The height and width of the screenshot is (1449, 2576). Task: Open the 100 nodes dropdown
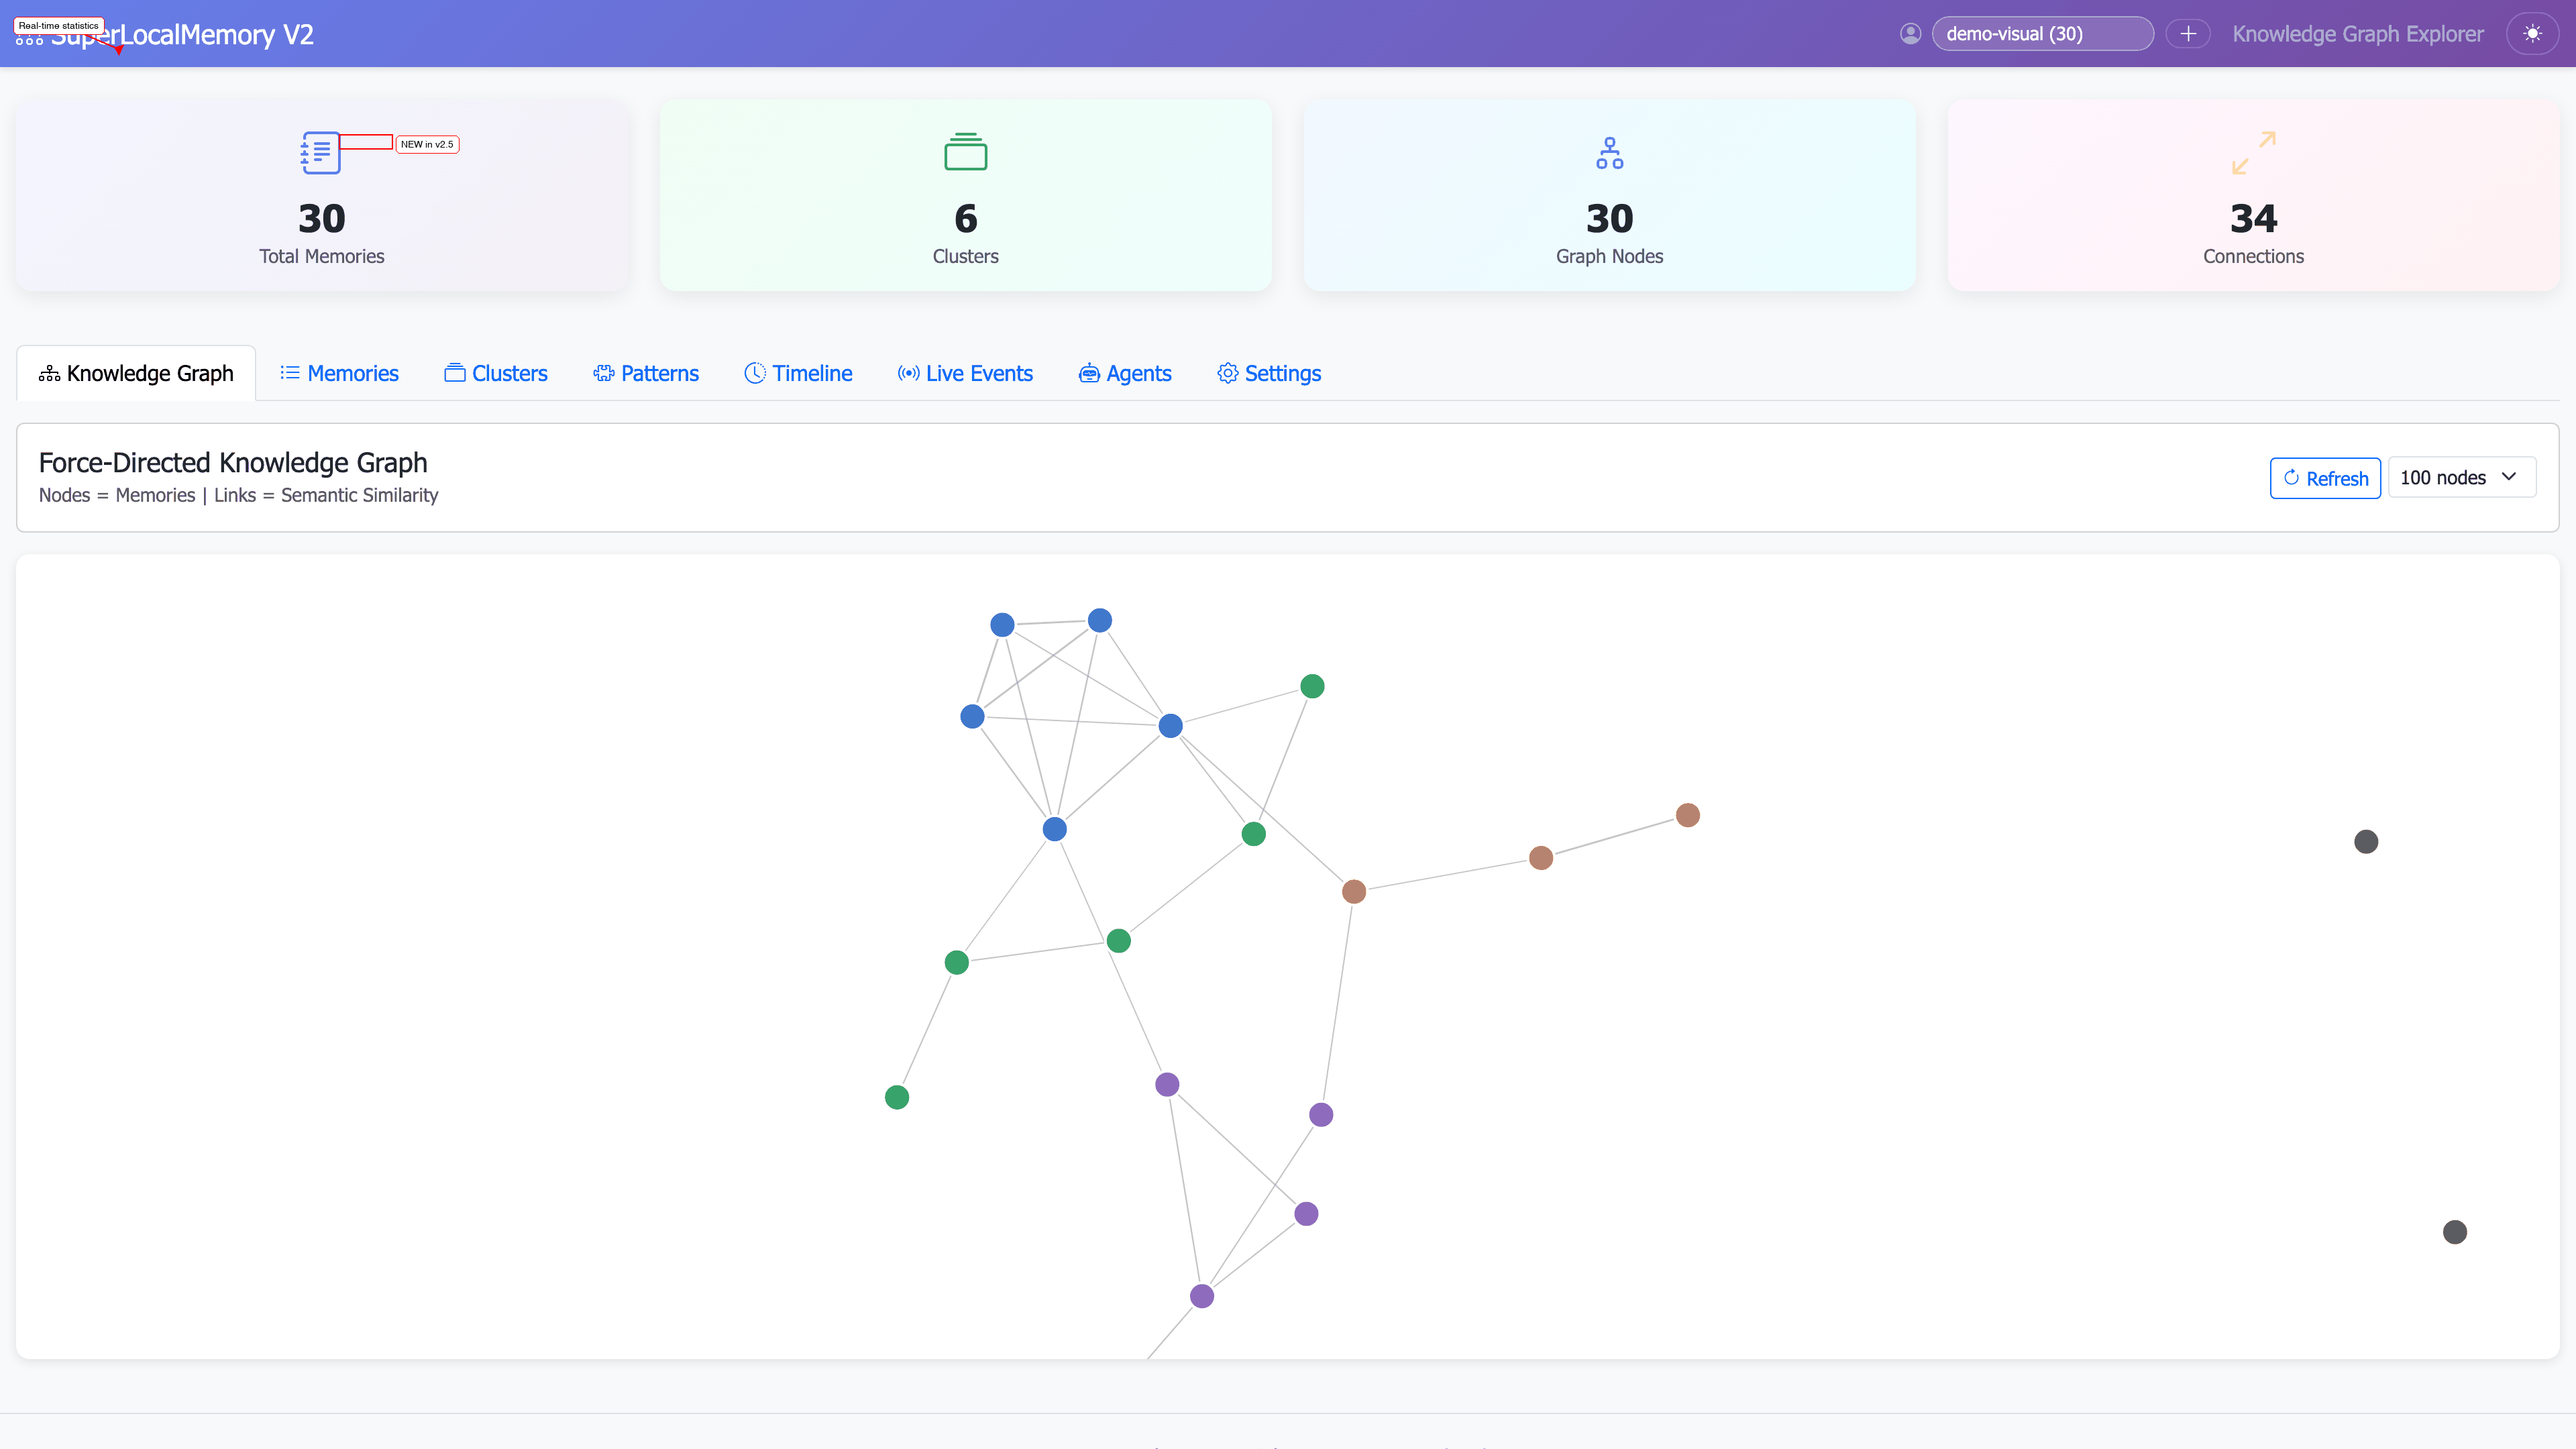pyautogui.click(x=2461, y=477)
